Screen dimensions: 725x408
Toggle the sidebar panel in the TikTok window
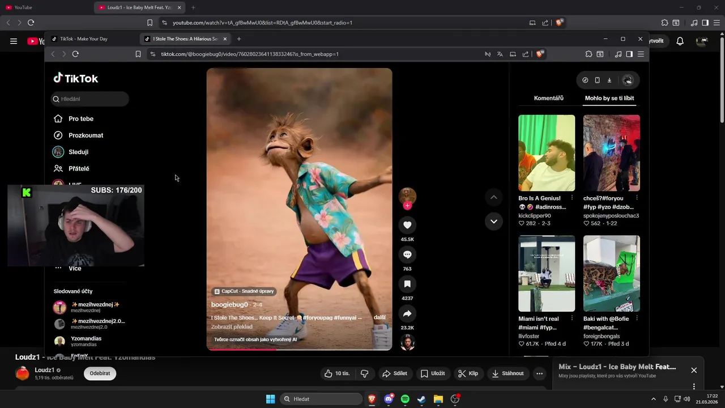629,54
